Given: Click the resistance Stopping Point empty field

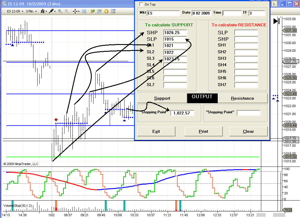Looking at the screenshot, I should point(249,113).
